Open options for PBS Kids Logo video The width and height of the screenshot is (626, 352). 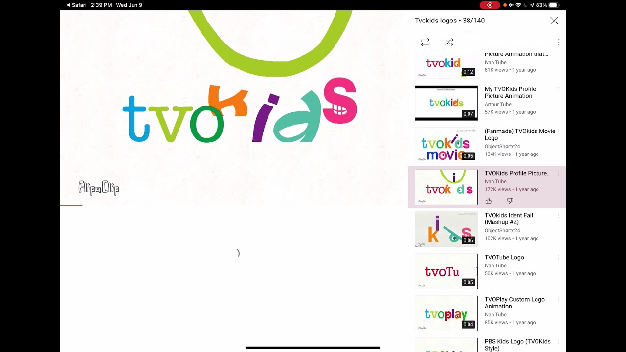559,342
